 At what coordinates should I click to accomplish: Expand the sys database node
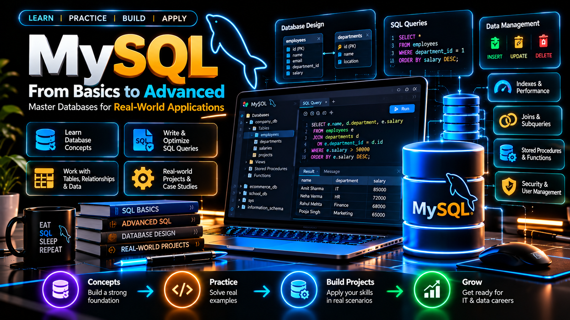point(239,200)
